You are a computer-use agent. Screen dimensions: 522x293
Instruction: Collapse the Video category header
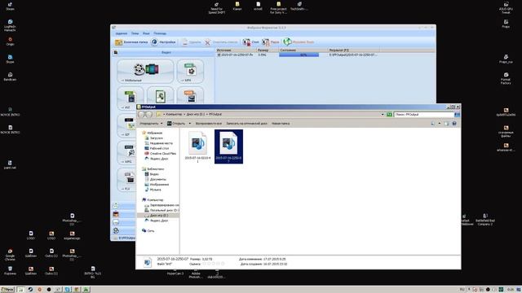tap(162, 52)
